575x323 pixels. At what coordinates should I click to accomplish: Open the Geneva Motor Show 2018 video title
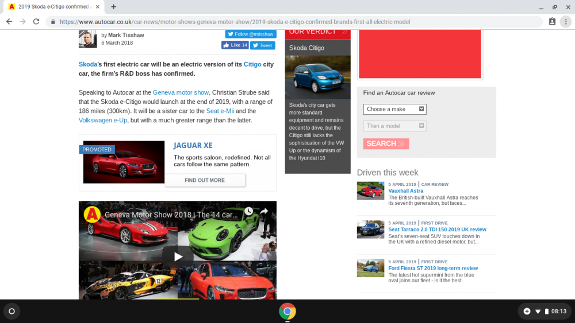click(171, 215)
